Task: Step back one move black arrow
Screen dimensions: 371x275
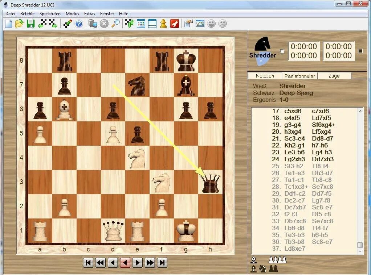Action: [x=113, y=262]
